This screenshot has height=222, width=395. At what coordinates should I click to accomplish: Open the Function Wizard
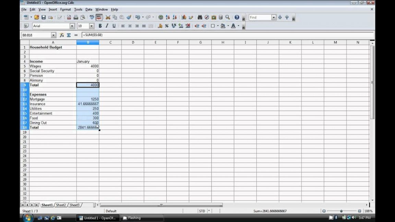(62, 35)
